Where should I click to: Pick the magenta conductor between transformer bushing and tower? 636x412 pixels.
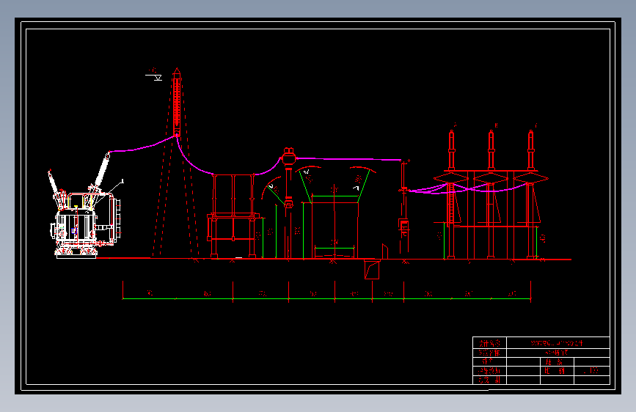pos(143,145)
